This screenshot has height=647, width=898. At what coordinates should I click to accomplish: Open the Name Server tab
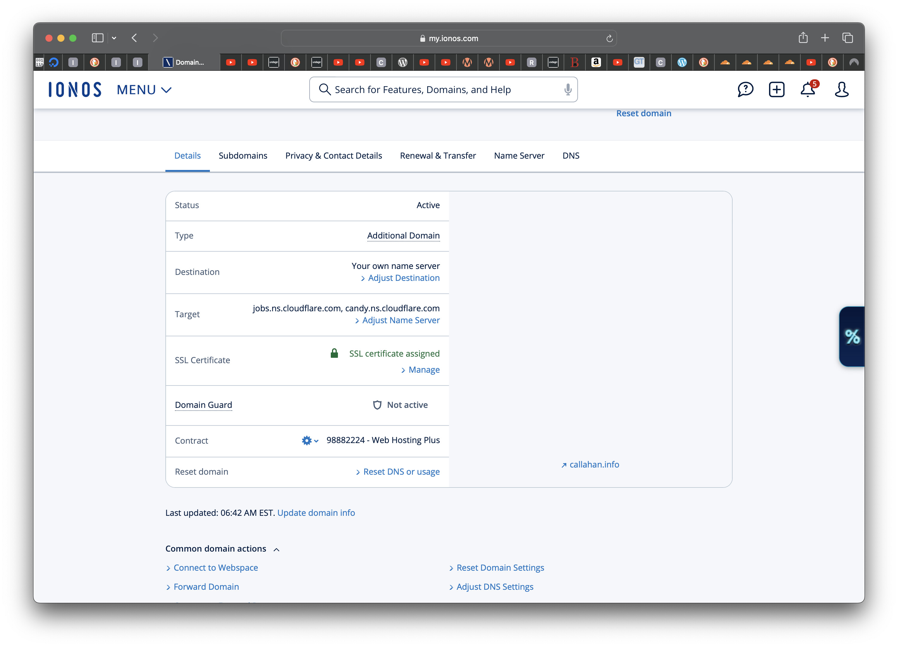tap(519, 155)
